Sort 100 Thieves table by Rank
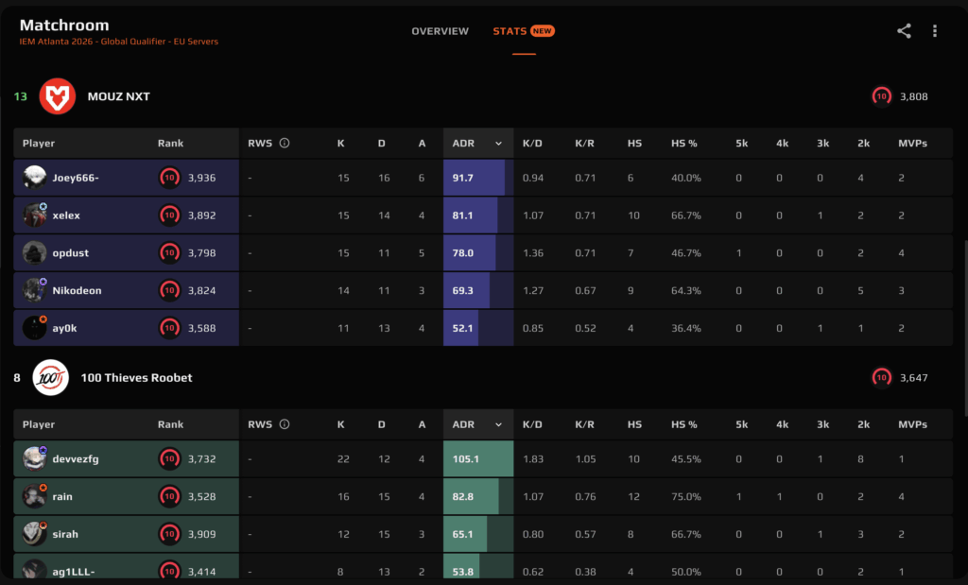968x585 pixels. click(170, 424)
